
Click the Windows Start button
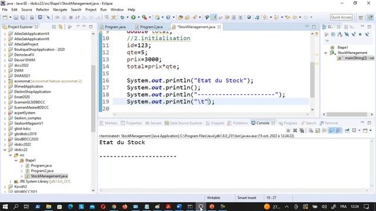pos(5,206)
